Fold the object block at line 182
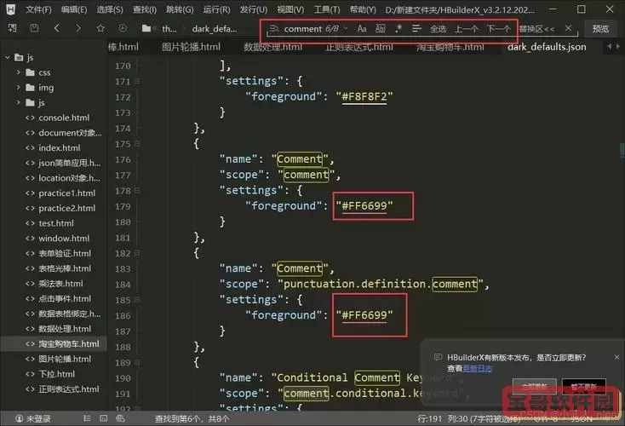The height and width of the screenshot is (426, 625). 137,253
